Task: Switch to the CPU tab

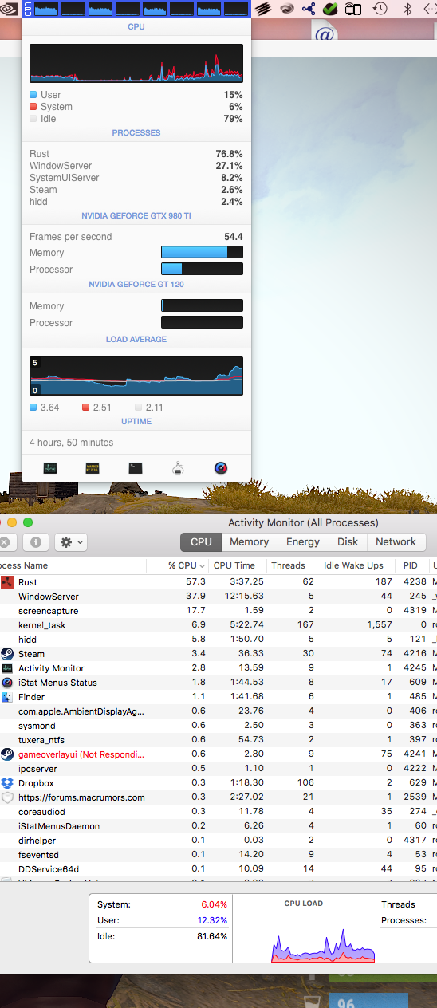Action: (201, 542)
